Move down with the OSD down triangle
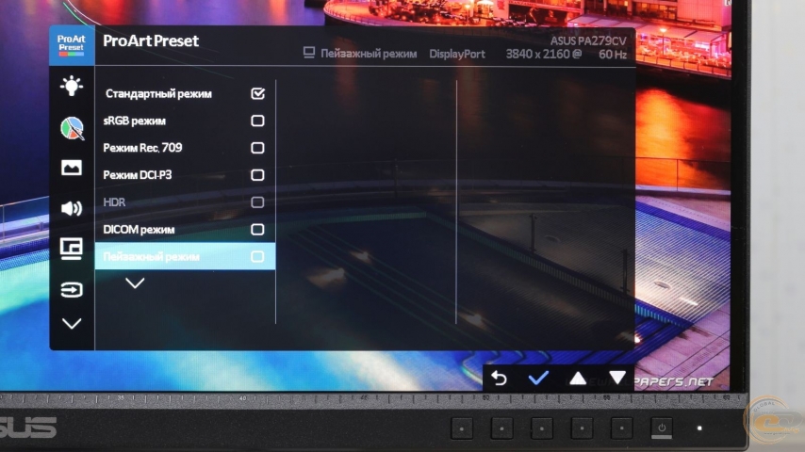 point(617,379)
